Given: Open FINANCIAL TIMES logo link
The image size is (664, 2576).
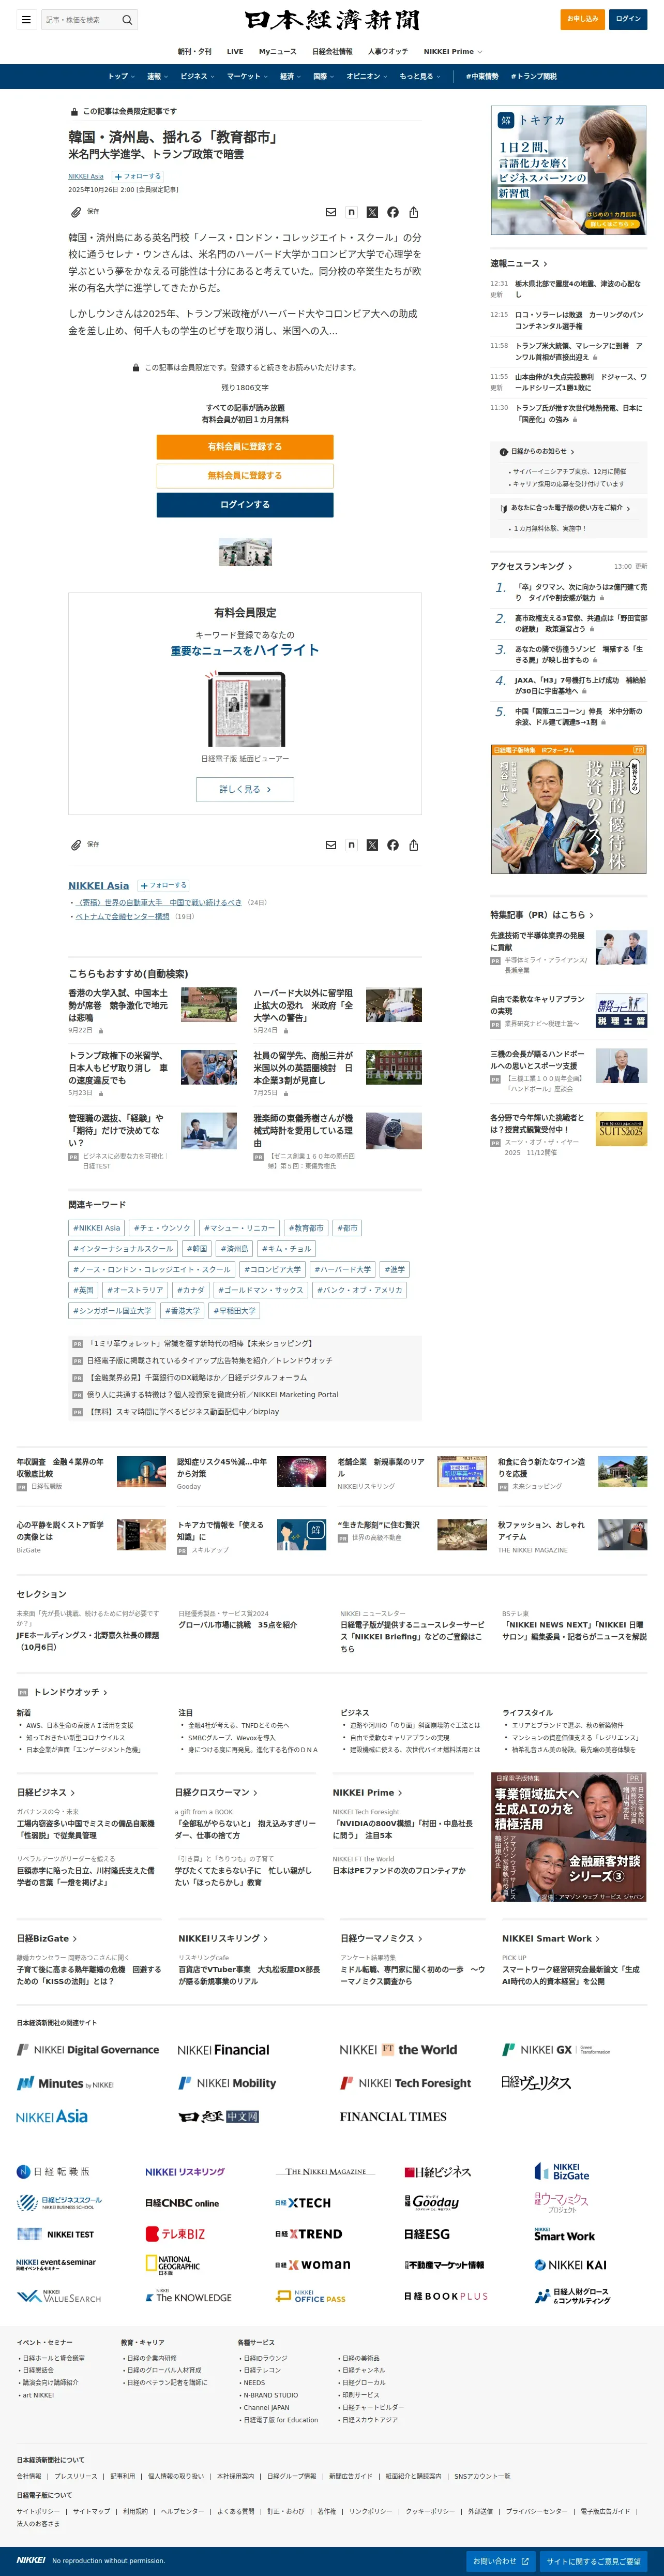Looking at the screenshot, I should pos(393,2117).
